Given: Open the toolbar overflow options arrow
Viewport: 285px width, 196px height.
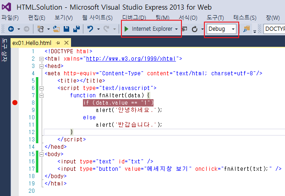Looking at the screenshot, I should tap(255, 31).
